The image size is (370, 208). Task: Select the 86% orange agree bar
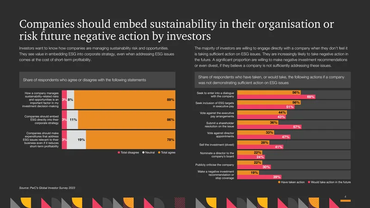126,120
